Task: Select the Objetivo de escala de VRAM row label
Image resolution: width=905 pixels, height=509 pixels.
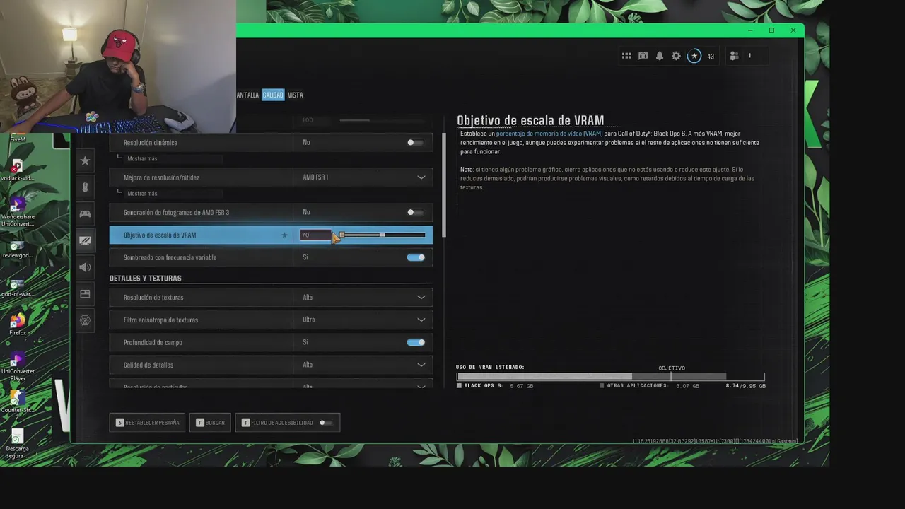Action: click(160, 235)
